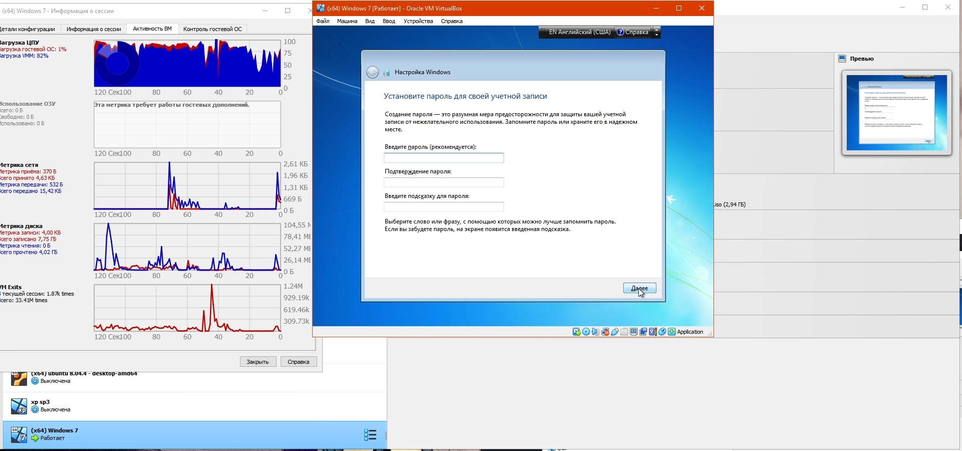The image size is (962, 451).
Task: Click the network adapter indicator in VM status bar
Action: pos(605,332)
